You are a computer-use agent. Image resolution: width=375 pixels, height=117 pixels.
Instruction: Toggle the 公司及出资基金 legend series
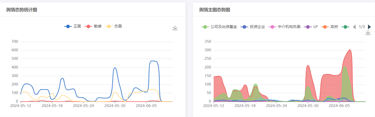[219, 27]
